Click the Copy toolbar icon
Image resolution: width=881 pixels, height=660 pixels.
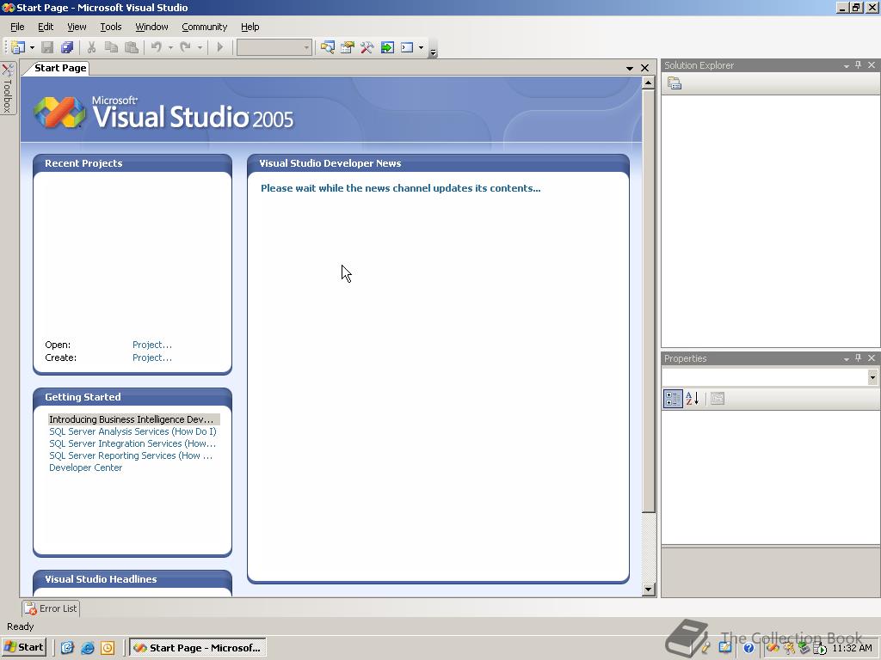pyautogui.click(x=111, y=48)
